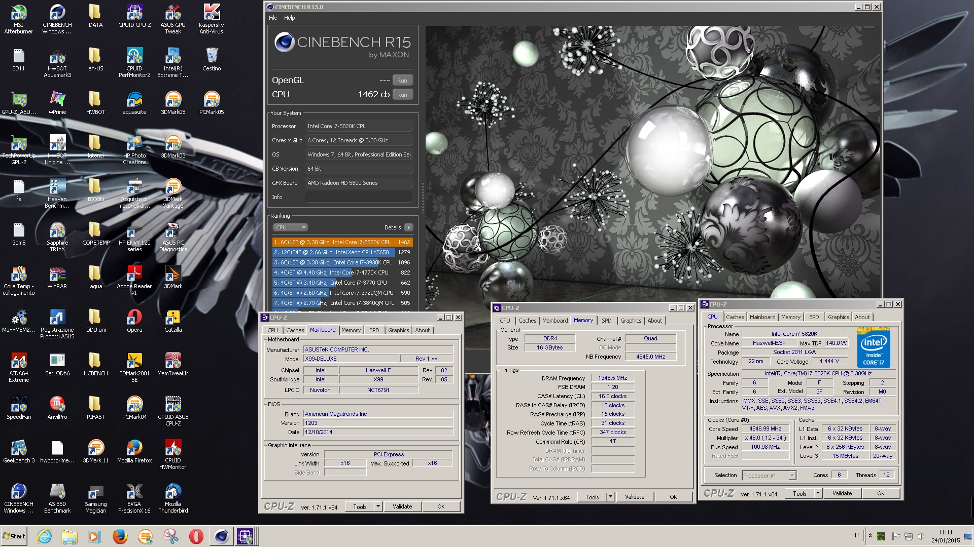Switch to Caches tab in Mainboard CPU-Z

pyautogui.click(x=295, y=330)
